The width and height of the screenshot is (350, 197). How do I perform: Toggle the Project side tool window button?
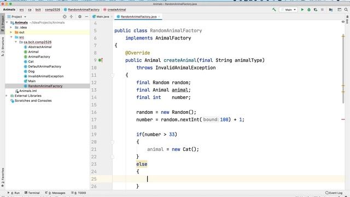point(2,23)
